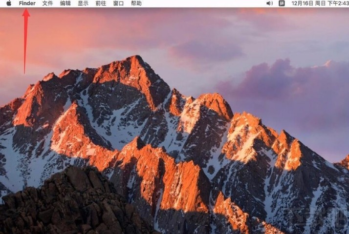The width and height of the screenshot is (349, 234).
Task: Open the 拼 input method menu
Action: 282,3
